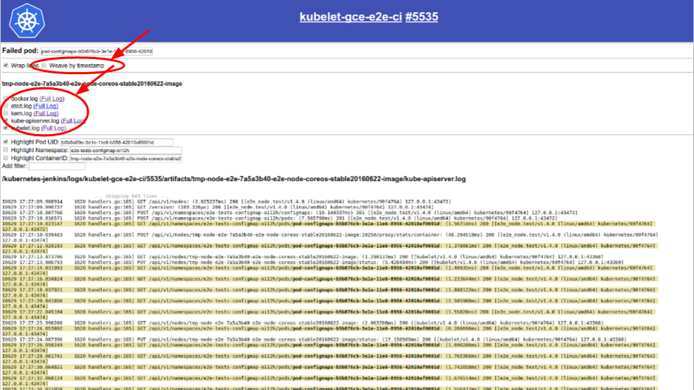
Task: Click the tmp-node coreos-stable image heading
Action: pos(92,84)
